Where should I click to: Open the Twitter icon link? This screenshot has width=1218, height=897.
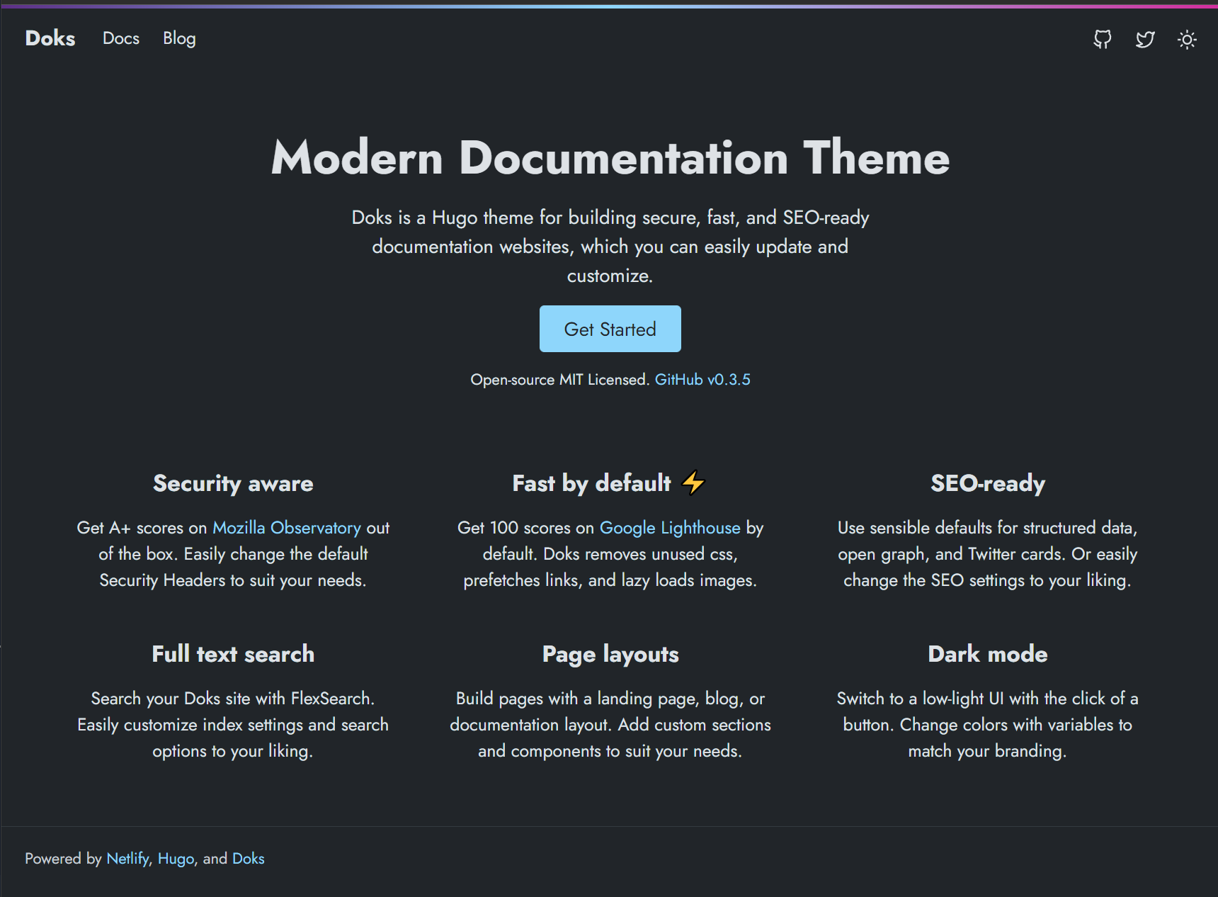tap(1145, 39)
